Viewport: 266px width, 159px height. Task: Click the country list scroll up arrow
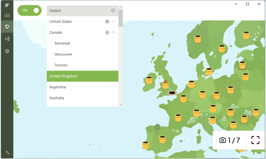tap(121, 8)
